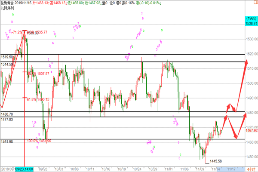The width and height of the screenshot is (258, 172).
Task: Select the 1480.70 horizontal line label
Action: pos(7,114)
